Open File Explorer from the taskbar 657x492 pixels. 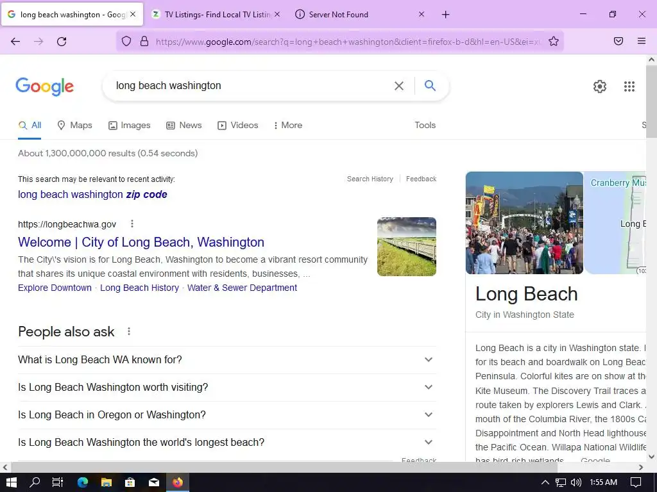coord(107,482)
